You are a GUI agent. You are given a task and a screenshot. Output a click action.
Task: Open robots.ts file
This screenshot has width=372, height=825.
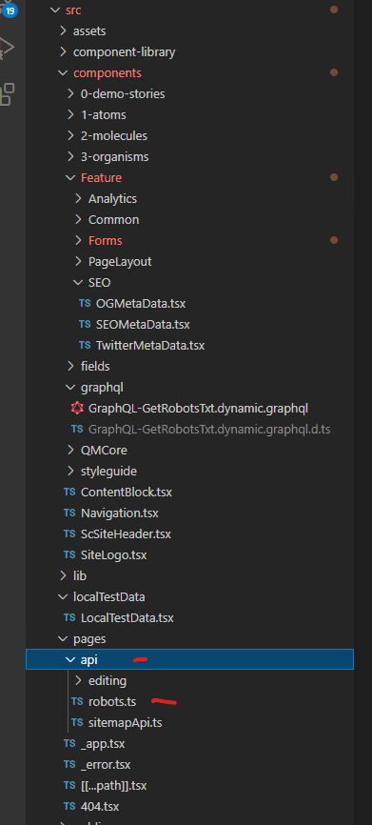point(112,702)
